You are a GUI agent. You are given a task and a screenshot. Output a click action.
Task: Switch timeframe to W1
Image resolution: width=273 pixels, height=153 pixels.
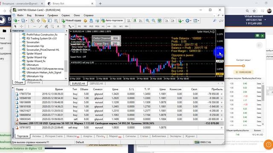[x=121, y=26]
